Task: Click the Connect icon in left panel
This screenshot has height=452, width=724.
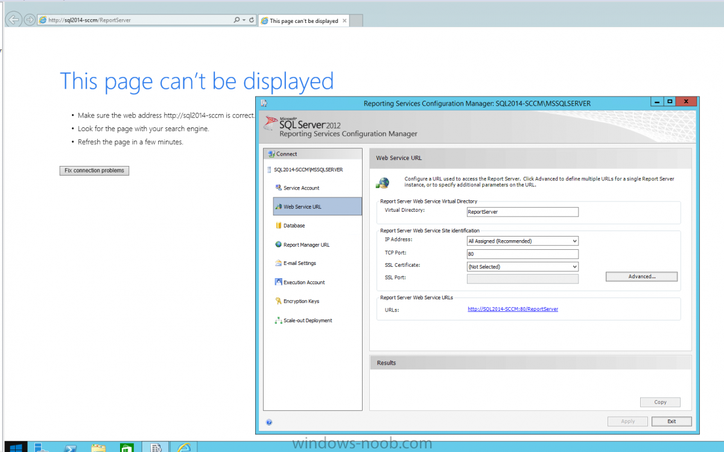Action: tap(271, 154)
